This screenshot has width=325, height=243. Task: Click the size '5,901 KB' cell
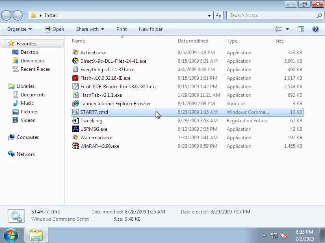pyautogui.click(x=293, y=61)
